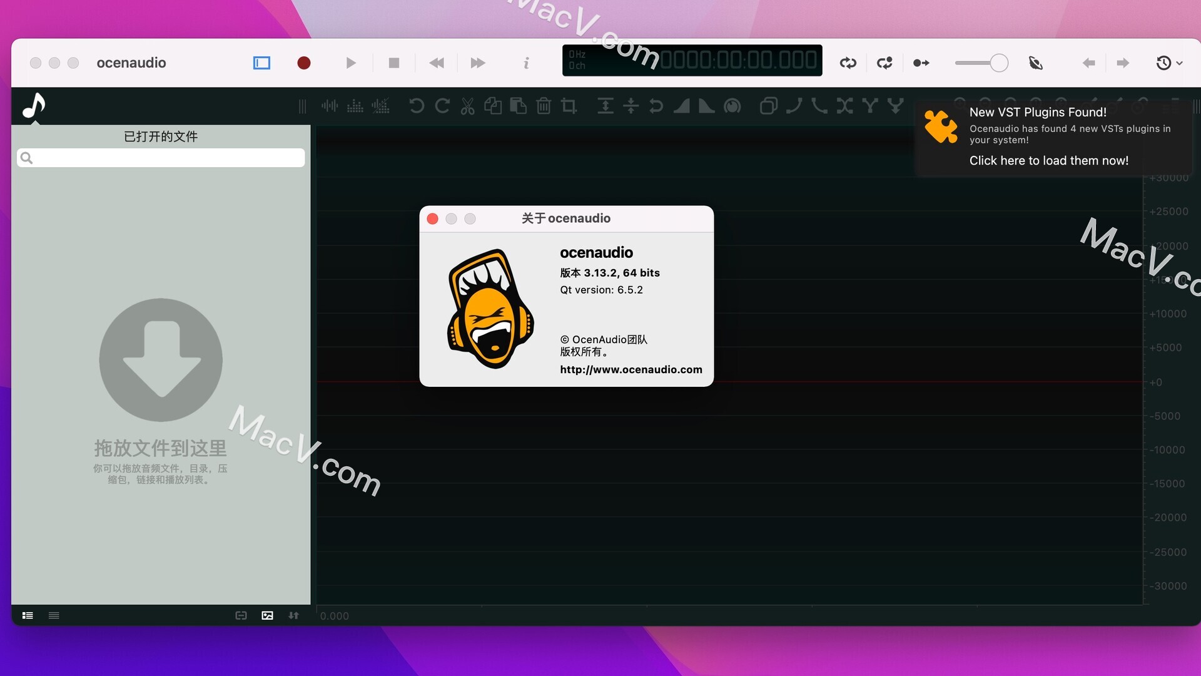
Task: Toggle the sidebar panel icon
Action: [261, 63]
